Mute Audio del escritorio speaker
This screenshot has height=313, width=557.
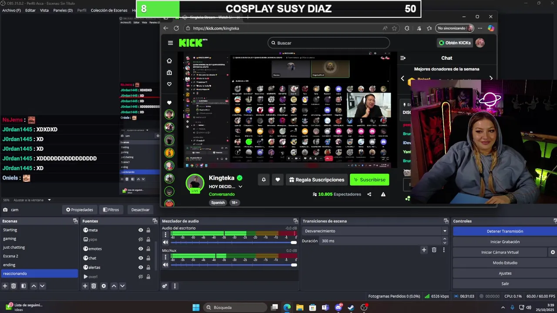click(165, 242)
